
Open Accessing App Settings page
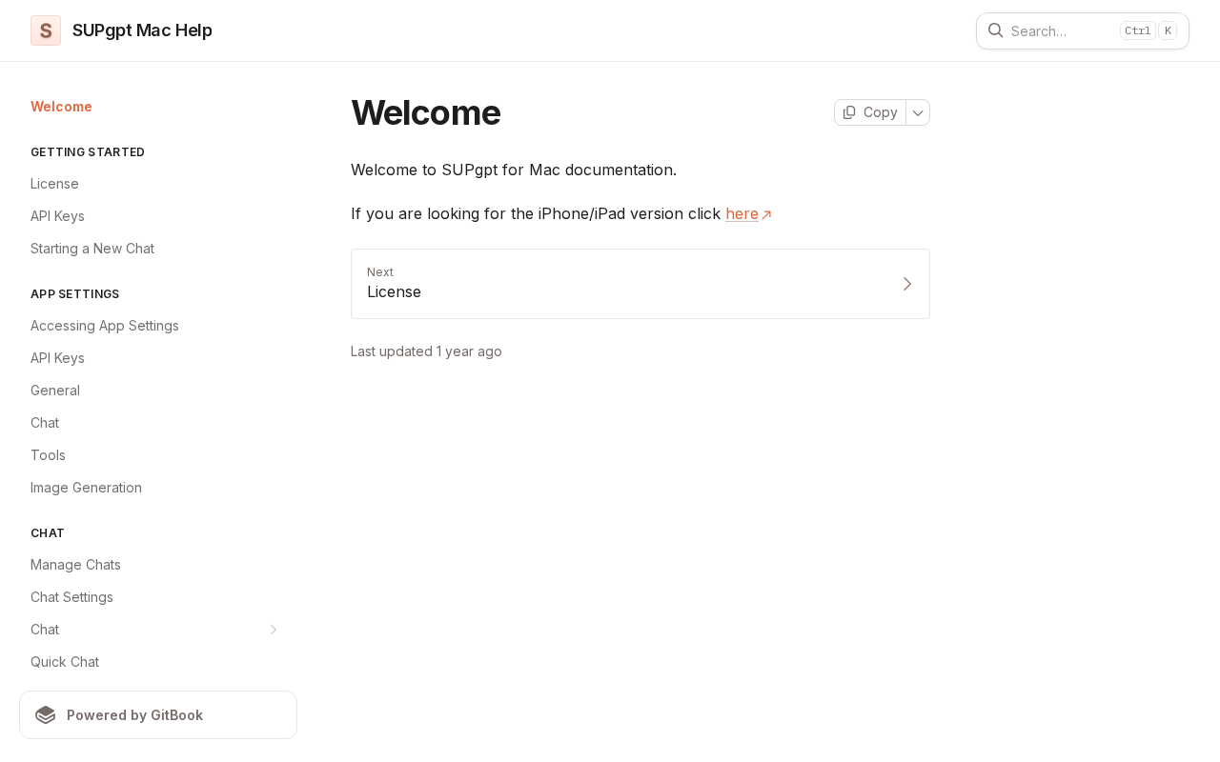pyautogui.click(x=105, y=326)
